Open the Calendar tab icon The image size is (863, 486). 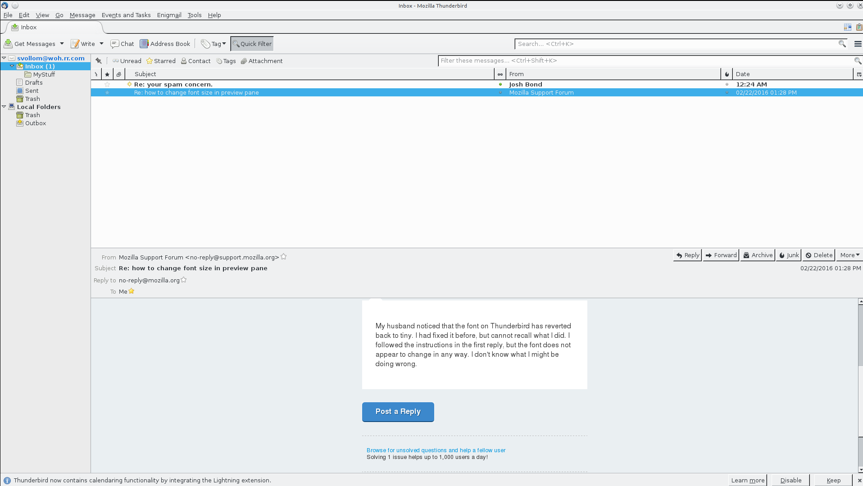click(x=847, y=27)
